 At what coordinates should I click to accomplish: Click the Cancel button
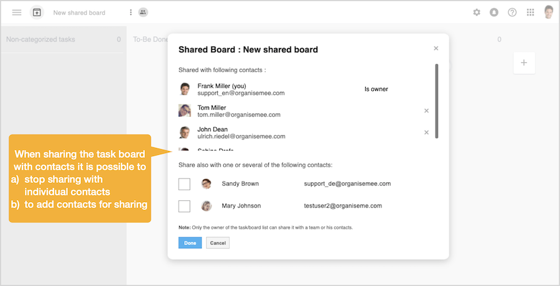coord(218,243)
